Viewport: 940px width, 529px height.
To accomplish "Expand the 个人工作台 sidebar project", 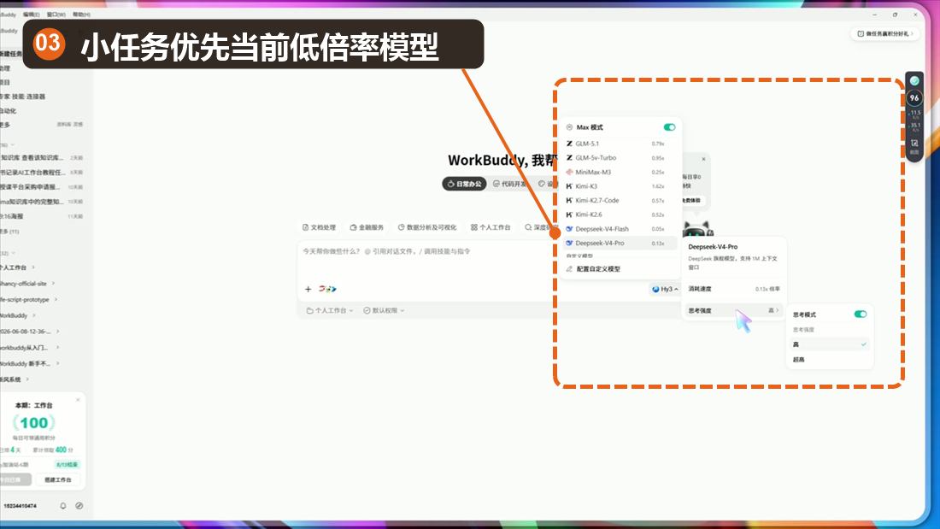I will click(17, 267).
